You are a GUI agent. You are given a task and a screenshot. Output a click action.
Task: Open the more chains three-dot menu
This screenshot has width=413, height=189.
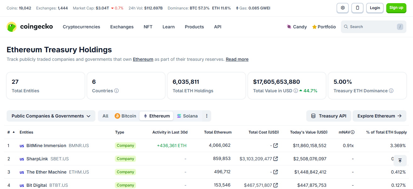(206, 116)
